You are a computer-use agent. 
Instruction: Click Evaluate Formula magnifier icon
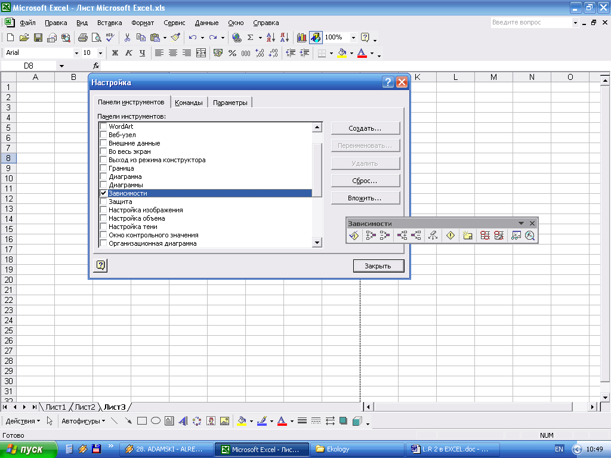(x=530, y=236)
